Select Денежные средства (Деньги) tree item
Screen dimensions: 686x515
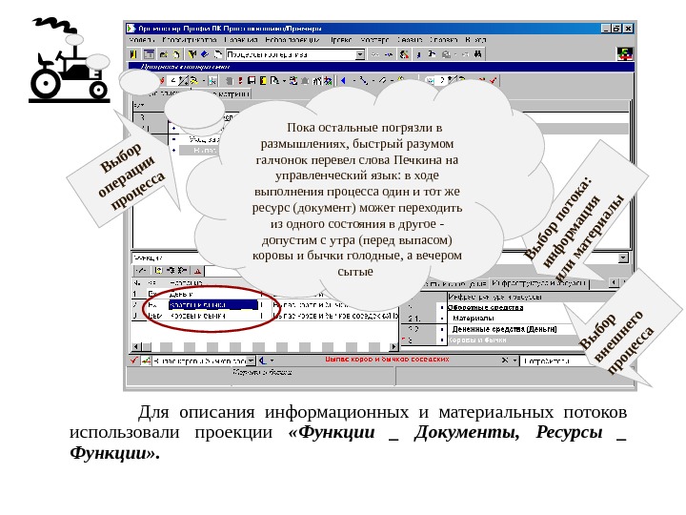click(504, 329)
